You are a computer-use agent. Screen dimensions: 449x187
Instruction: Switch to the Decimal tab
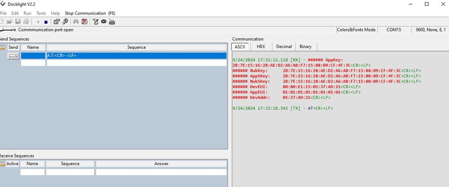coord(284,47)
